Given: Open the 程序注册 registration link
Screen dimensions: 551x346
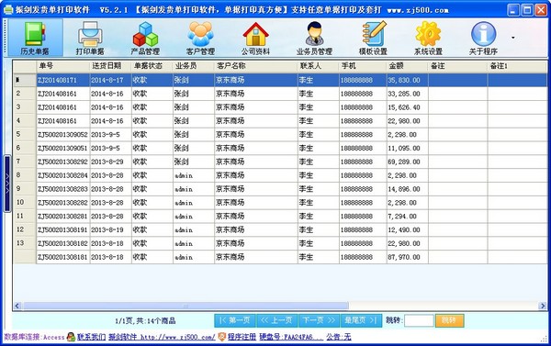Looking at the screenshot, I should [x=242, y=337].
